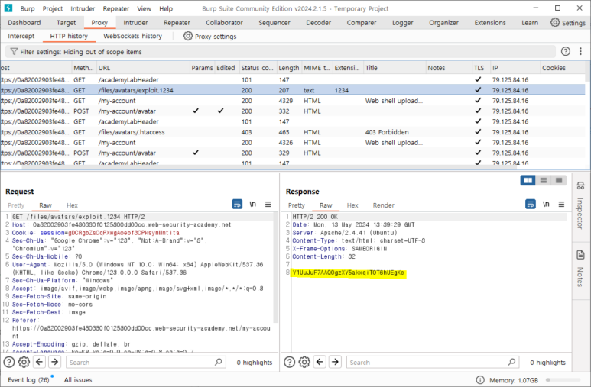Open the Inspector side panel
This screenshot has width=591, height=387.
click(x=580, y=205)
